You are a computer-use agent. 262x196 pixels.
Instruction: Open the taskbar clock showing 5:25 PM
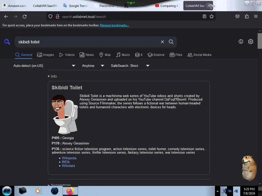[249, 191]
